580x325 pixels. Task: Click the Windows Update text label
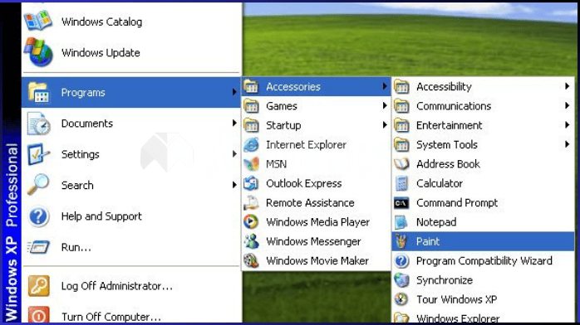coord(101,53)
